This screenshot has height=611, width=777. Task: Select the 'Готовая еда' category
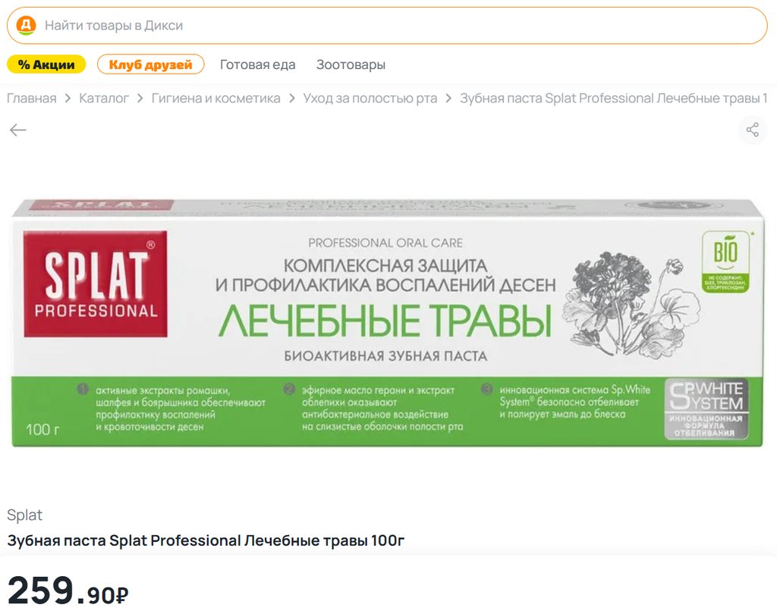(x=257, y=64)
